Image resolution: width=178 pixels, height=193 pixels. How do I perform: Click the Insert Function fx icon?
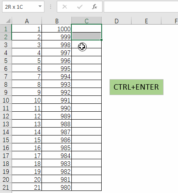[95, 7]
